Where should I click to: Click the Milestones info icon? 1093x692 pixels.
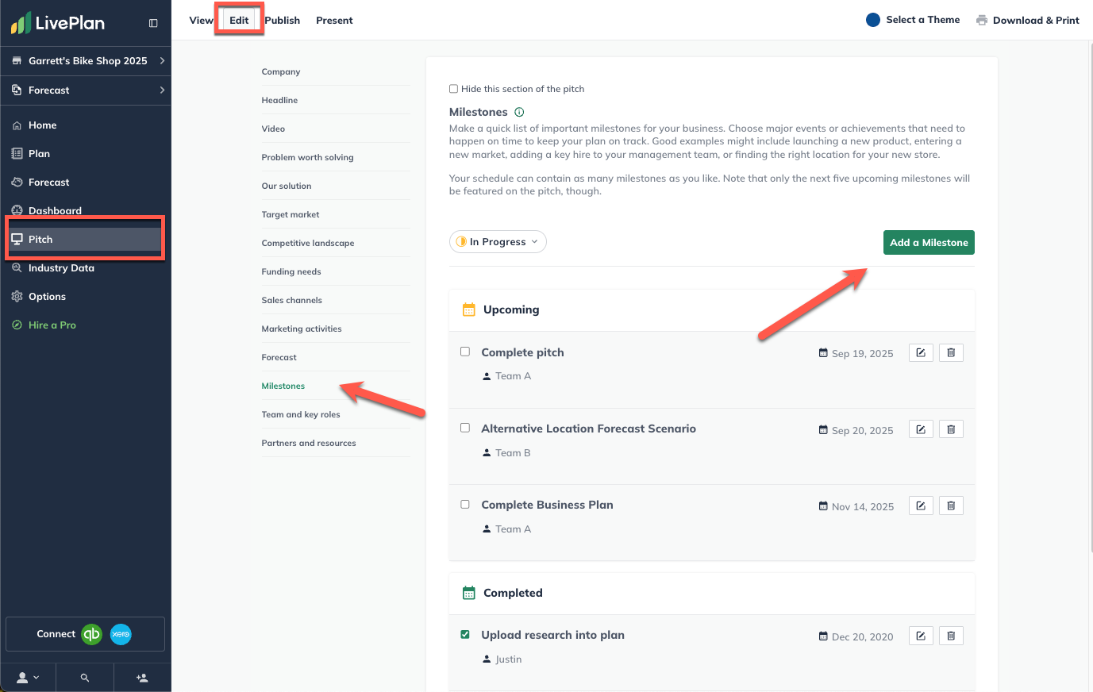tap(519, 113)
